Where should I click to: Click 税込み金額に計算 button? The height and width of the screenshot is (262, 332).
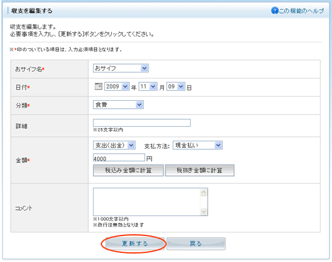(129, 170)
